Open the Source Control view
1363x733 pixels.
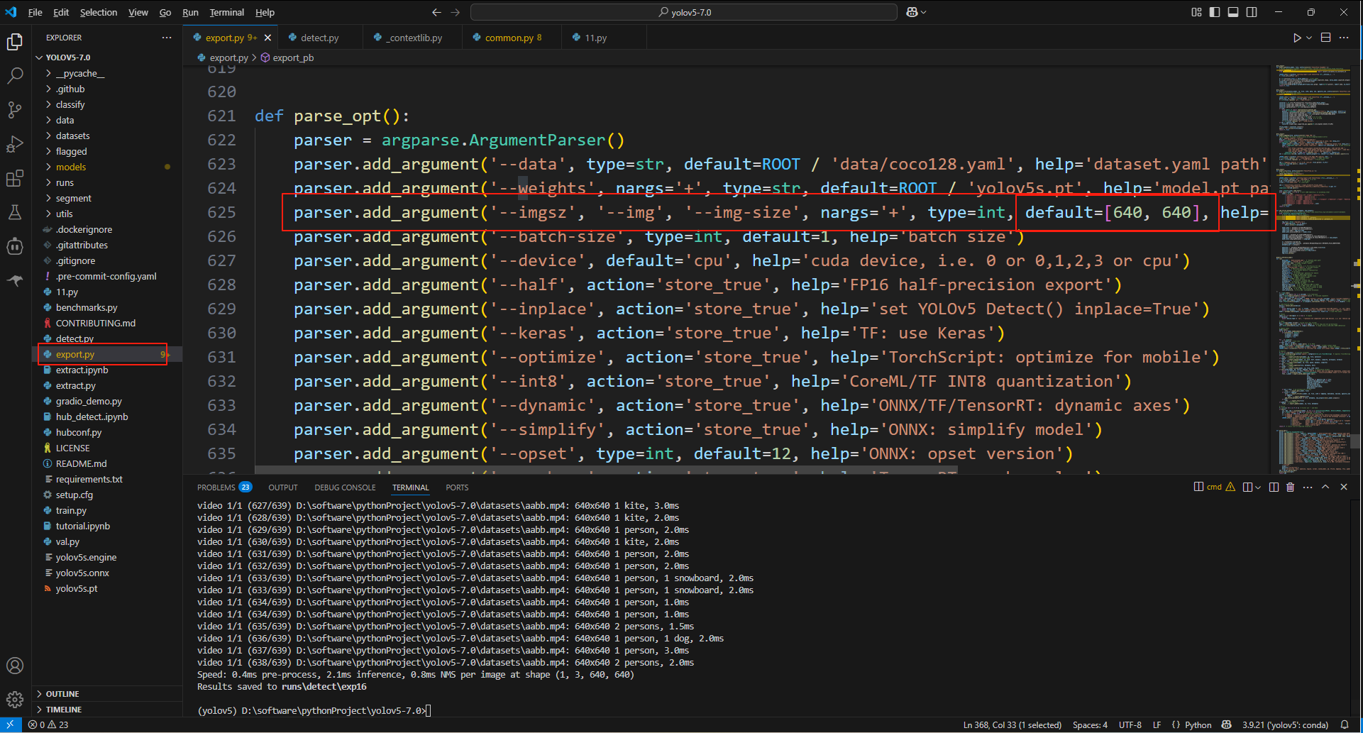tap(15, 109)
